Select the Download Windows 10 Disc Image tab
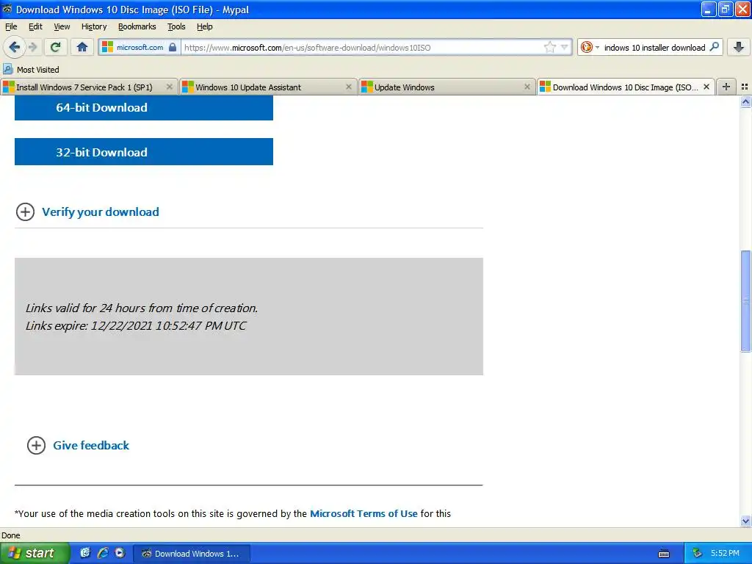The image size is (752, 564). click(x=626, y=87)
